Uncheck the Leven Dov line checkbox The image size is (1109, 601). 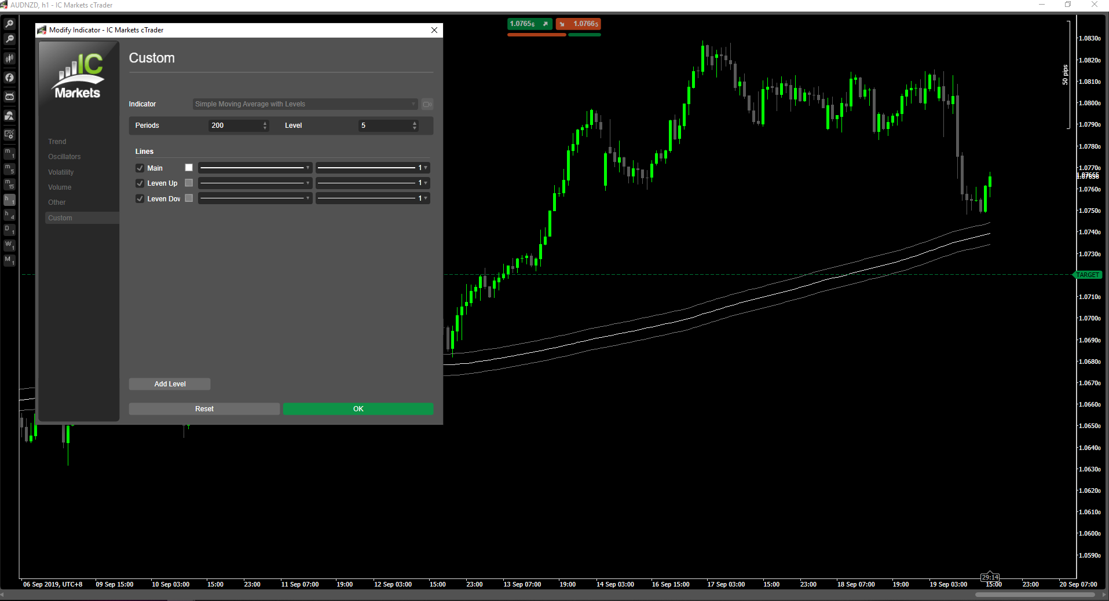tap(140, 198)
